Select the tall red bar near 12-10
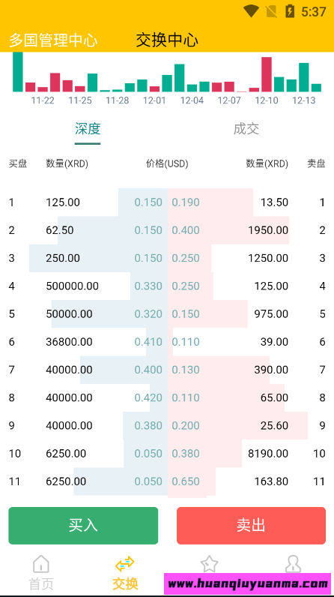334x597 pixels. click(267, 74)
